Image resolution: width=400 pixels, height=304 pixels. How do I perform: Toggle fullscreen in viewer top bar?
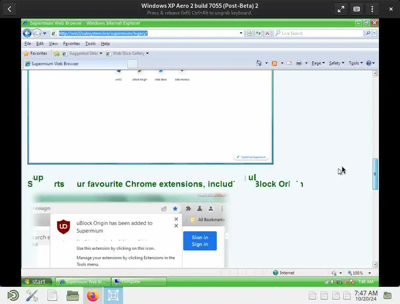tap(341, 9)
